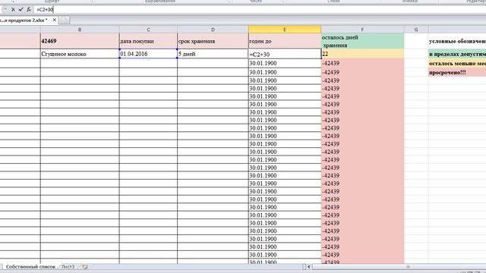Select the yellow 'осталось меньше' legend cell
The image size is (486, 273).
(457, 63)
